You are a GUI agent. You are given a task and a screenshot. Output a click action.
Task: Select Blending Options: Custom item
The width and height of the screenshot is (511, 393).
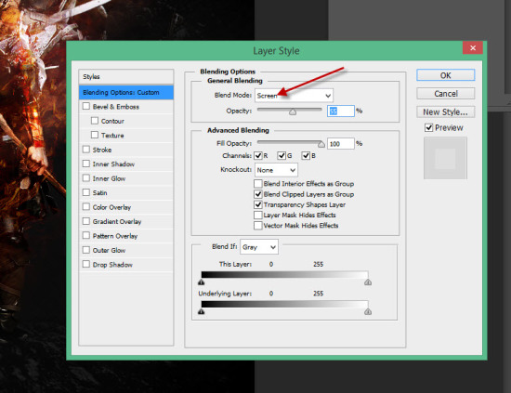[x=126, y=92]
